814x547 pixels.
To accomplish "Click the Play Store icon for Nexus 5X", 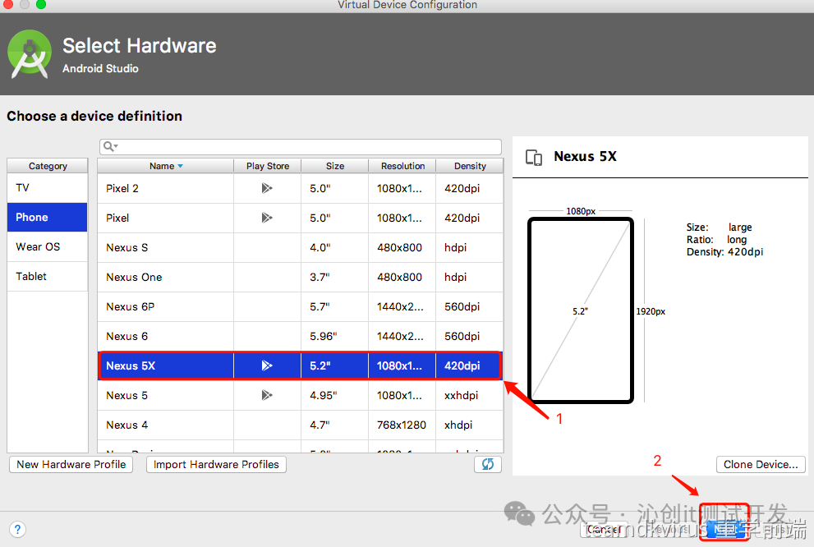I will (267, 365).
